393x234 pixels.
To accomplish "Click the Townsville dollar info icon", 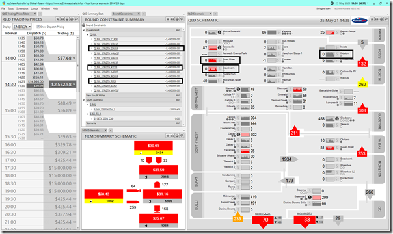I will coord(219,47).
